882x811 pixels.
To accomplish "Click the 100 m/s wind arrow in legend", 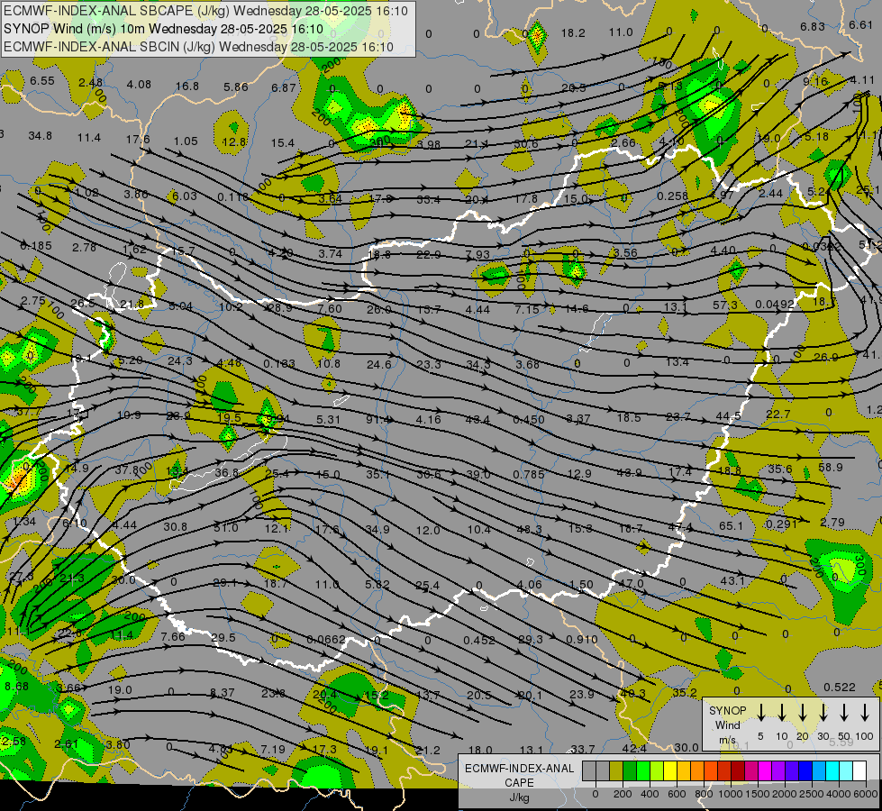I will [865, 713].
